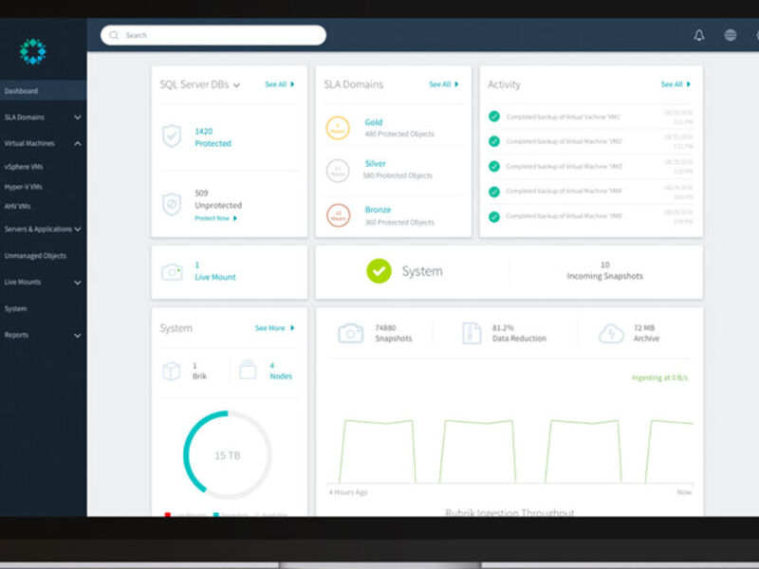Image resolution: width=759 pixels, height=569 pixels.
Task: Click the 81.2% Data Reduction value
Action: tap(519, 333)
